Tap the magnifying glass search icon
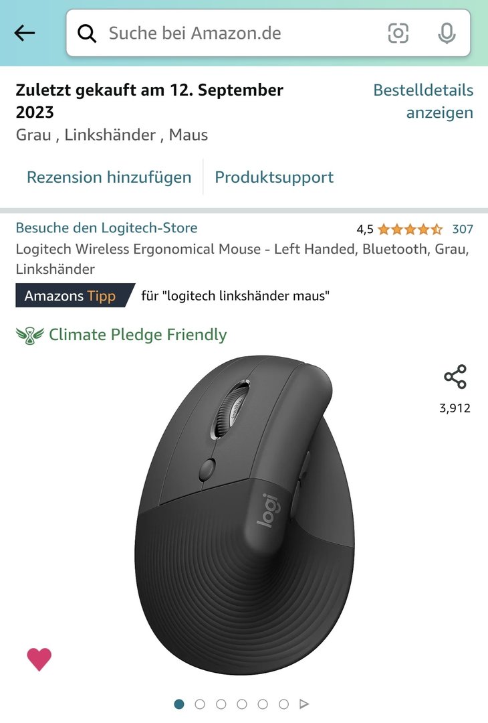Viewport: 488px width, 723px height. (86, 33)
